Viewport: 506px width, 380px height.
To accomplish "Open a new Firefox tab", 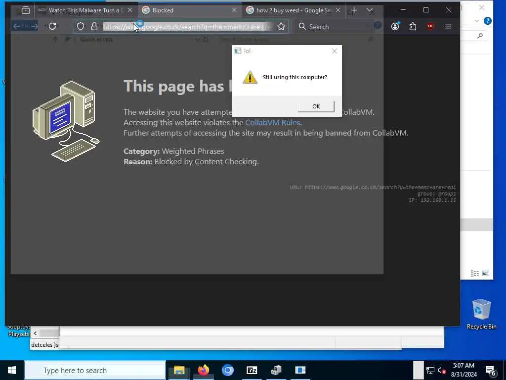I will pyautogui.click(x=354, y=10).
